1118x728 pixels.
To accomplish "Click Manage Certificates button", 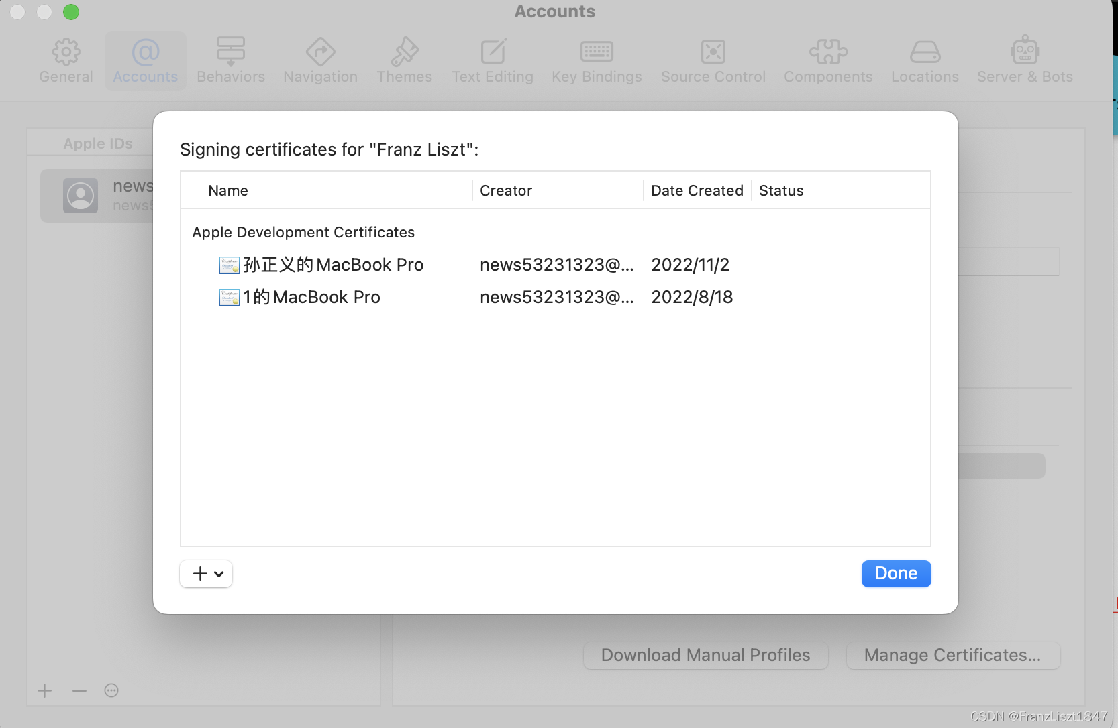I will (953, 655).
